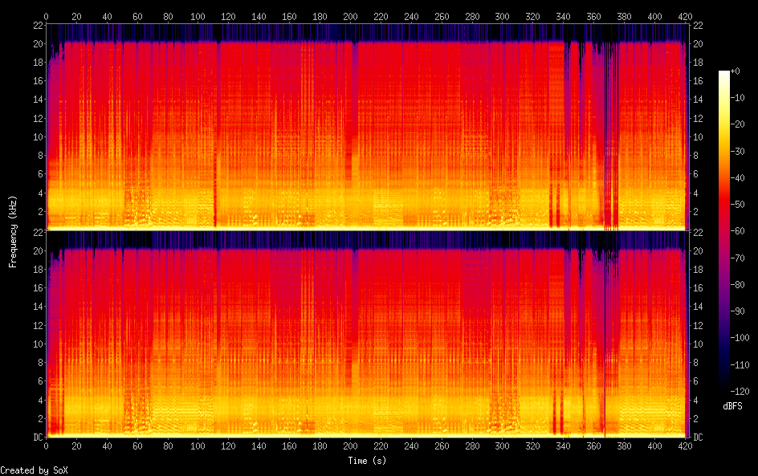The width and height of the screenshot is (758, 476).
Task: Click the 20 kHz tick right of lower channel
Action: click(699, 250)
